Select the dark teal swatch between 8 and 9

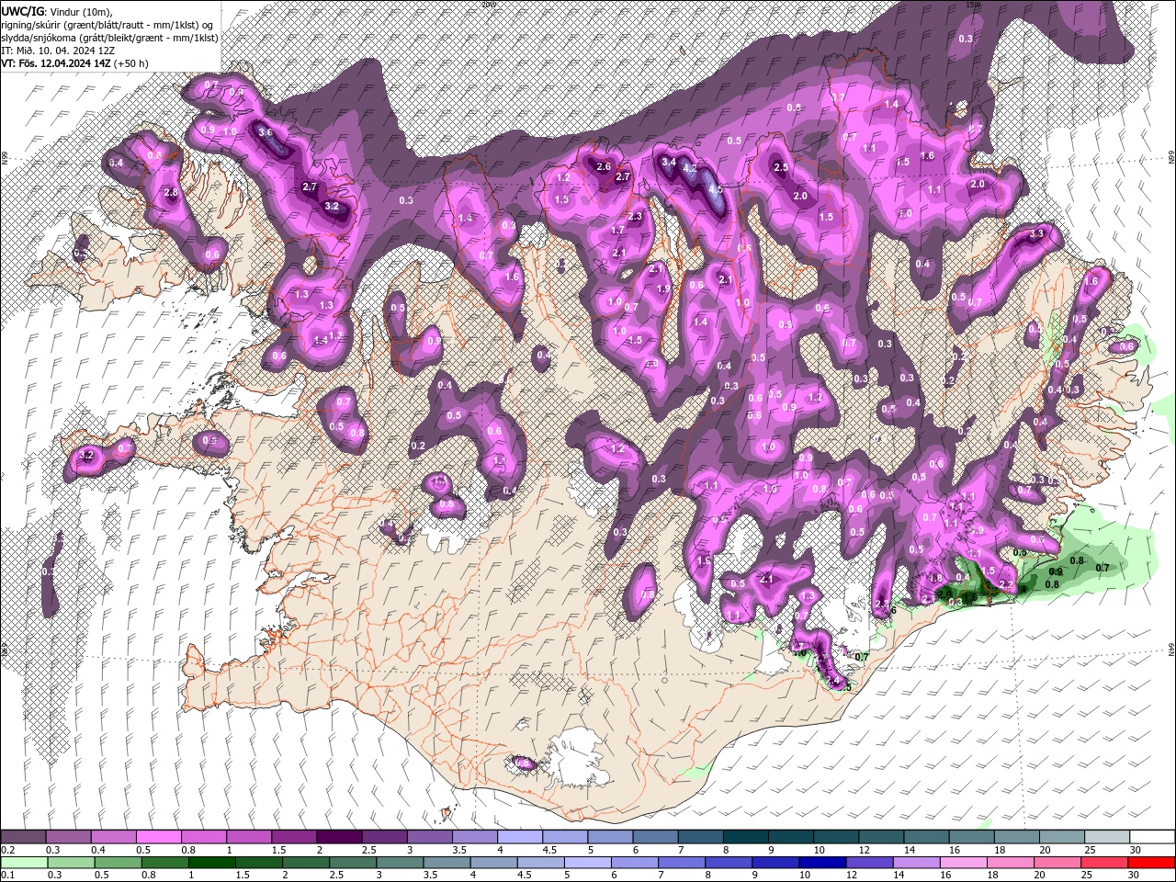click(744, 837)
